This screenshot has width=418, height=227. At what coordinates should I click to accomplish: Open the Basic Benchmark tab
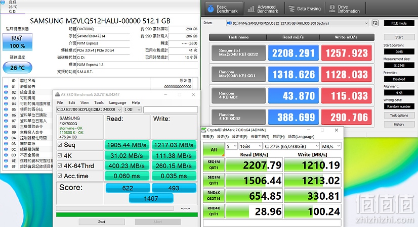224,9
